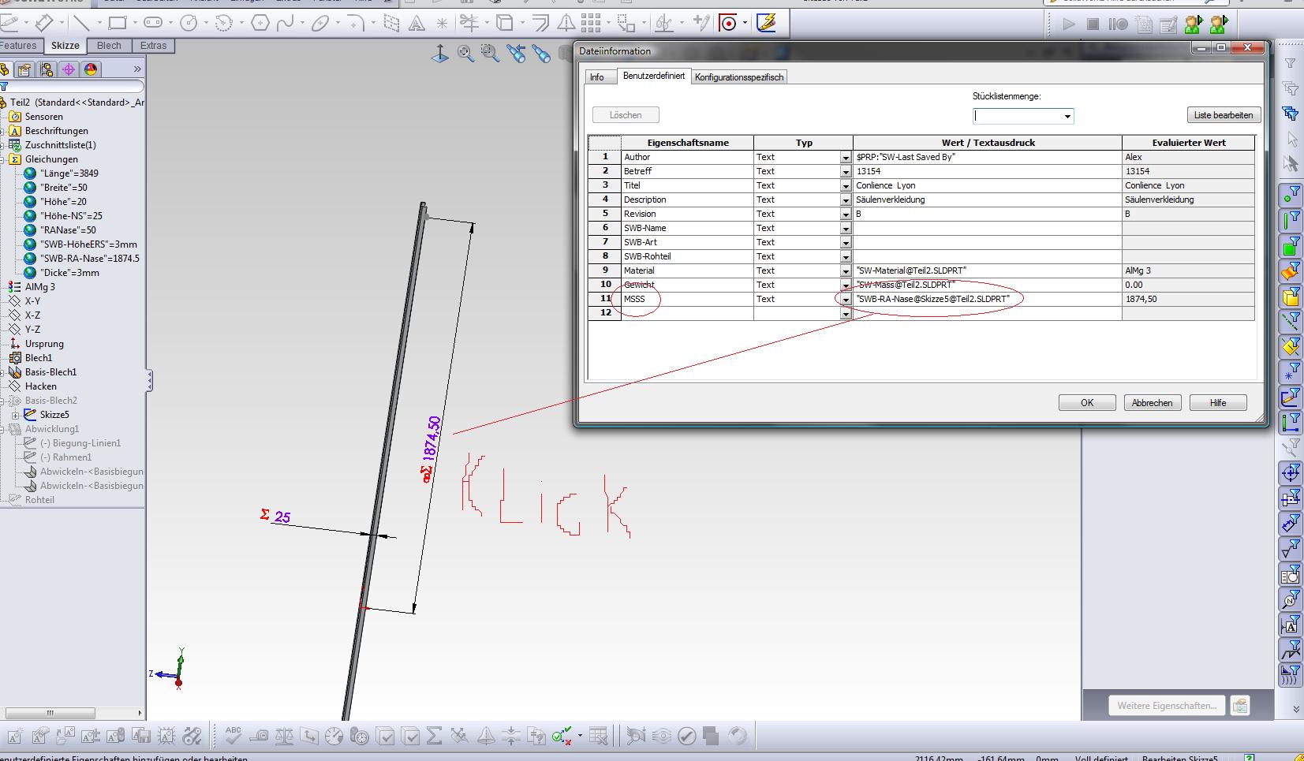
Task: Open the PropertyManager tab icon
Action: pyautogui.click(x=24, y=69)
